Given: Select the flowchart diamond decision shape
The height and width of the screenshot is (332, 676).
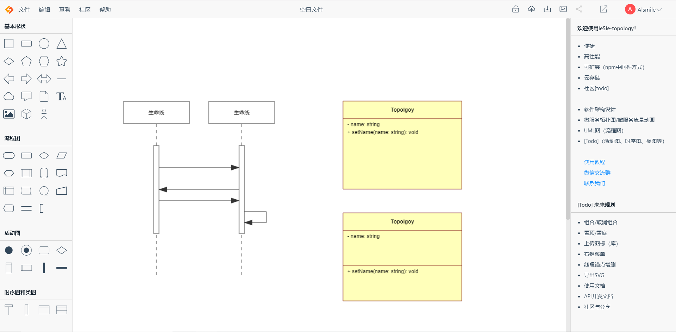Looking at the screenshot, I should click(x=44, y=156).
